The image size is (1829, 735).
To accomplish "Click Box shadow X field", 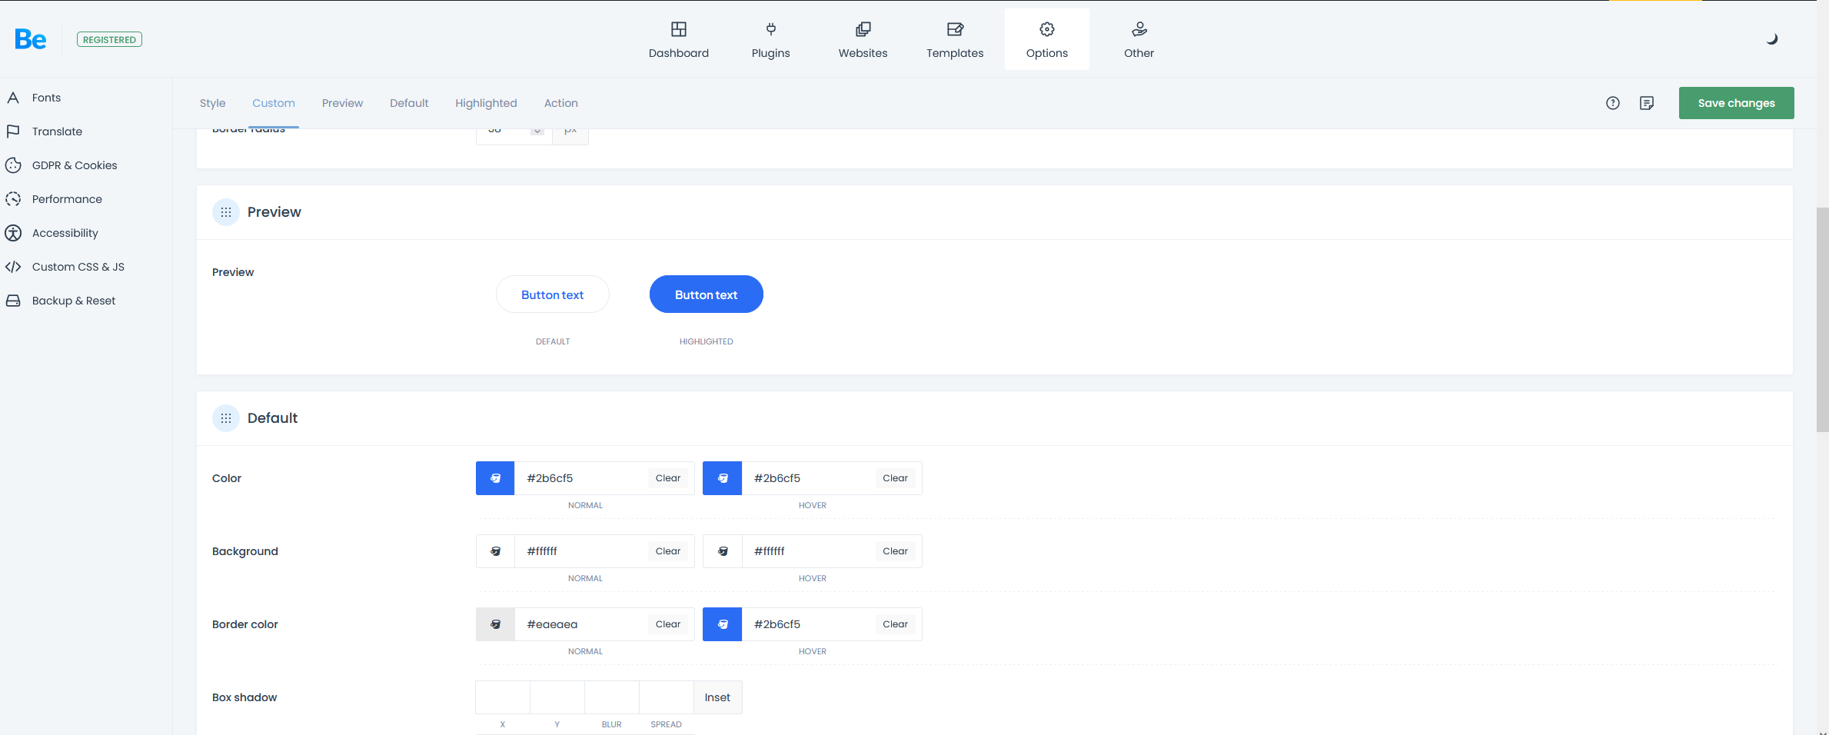I will (x=503, y=697).
